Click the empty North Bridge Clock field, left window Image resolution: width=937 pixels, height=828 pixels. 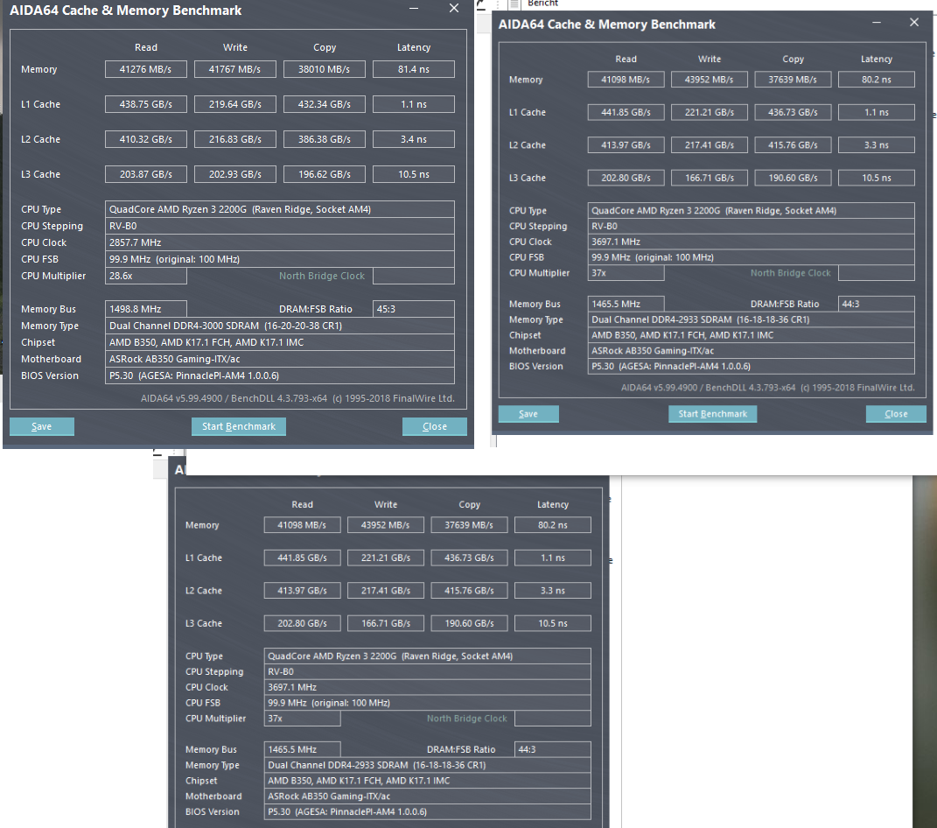[414, 276]
